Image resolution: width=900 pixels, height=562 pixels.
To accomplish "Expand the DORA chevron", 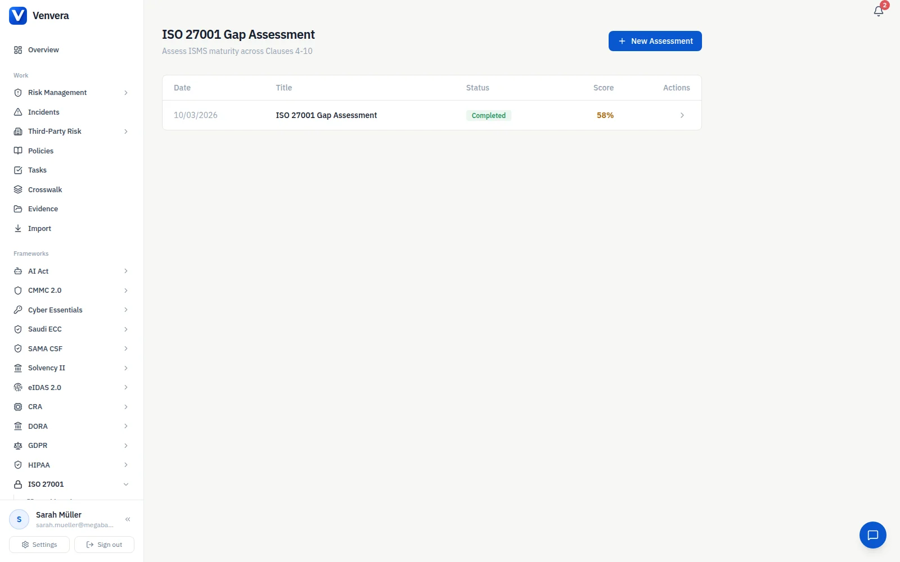I will tap(126, 426).
